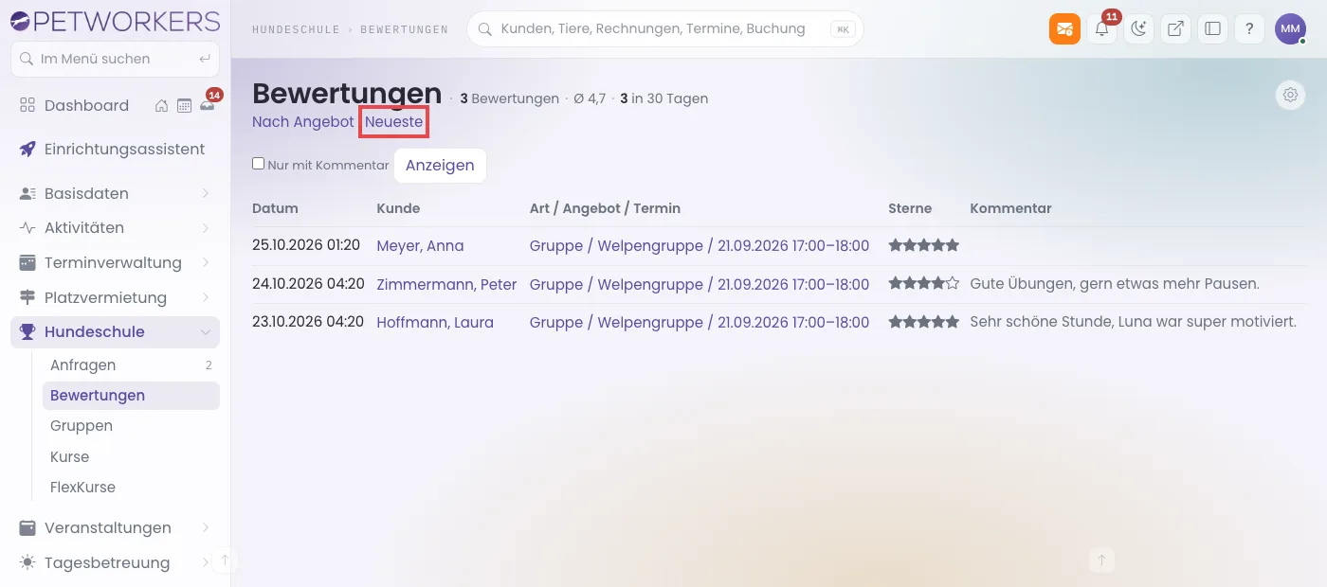1327x587 pixels.
Task: Open the calendar icon beside Dashboard
Action: 184,105
